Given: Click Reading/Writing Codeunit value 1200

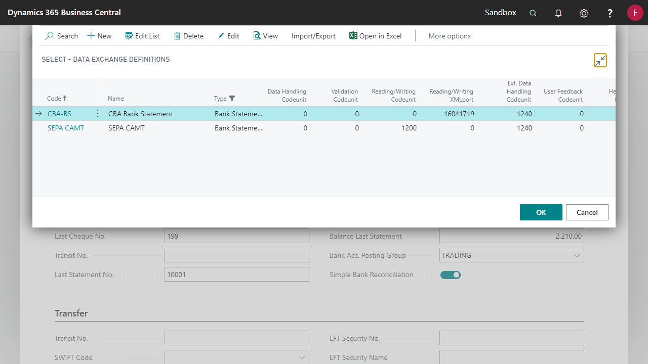Looking at the screenshot, I should 409,128.
